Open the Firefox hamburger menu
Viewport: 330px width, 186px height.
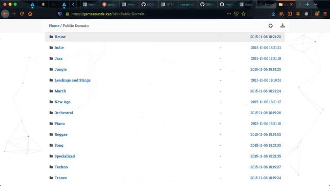pyautogui.click(x=325, y=14)
